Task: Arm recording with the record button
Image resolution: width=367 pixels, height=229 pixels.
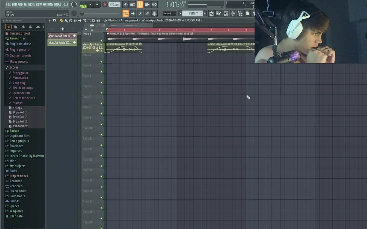Action: pyautogui.click(x=104, y=4)
